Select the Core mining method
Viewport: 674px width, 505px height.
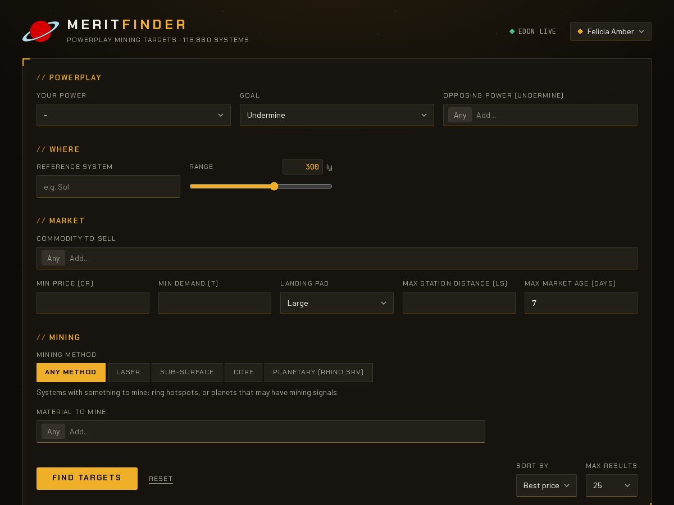pos(244,373)
